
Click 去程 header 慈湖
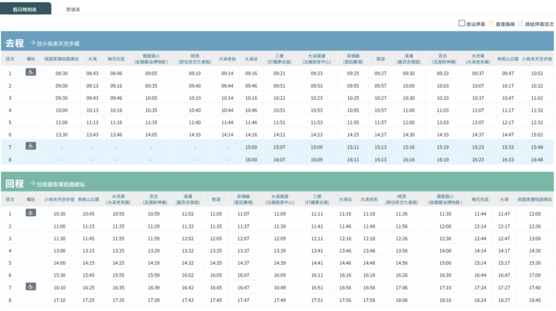(381, 59)
